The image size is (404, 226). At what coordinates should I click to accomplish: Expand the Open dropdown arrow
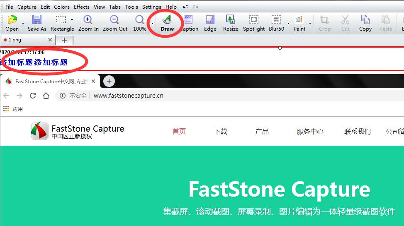(23, 24)
